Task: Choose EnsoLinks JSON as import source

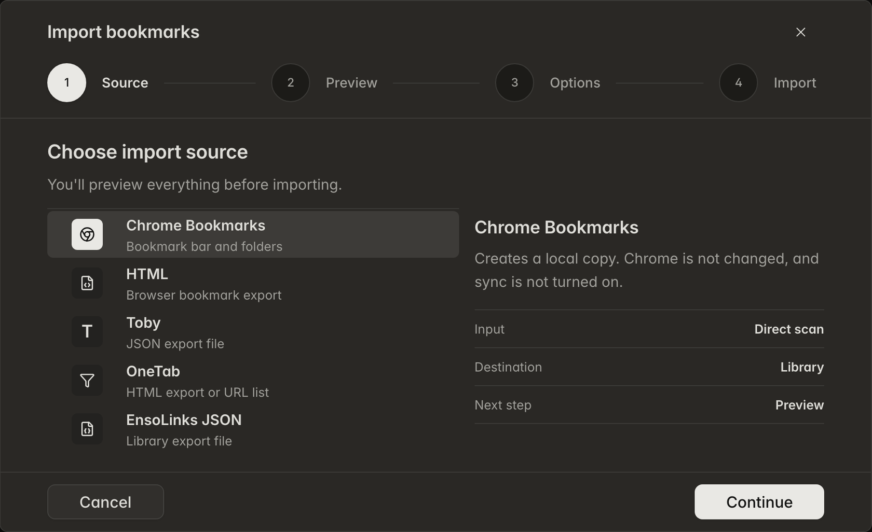Action: pyautogui.click(x=253, y=429)
